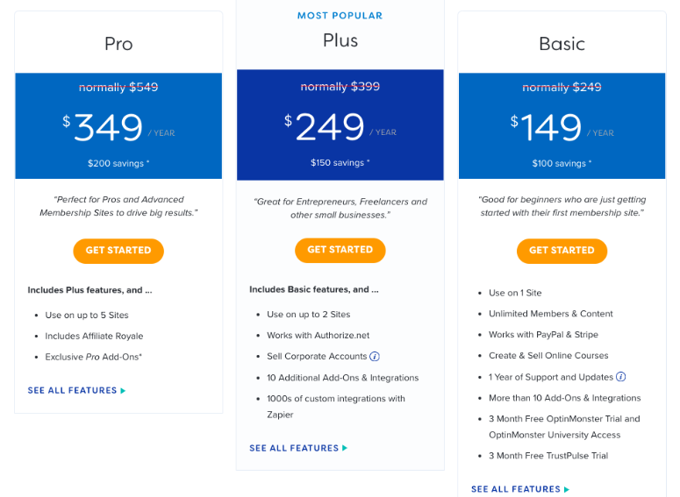Select the Pro plan heading
Viewport: 680px width, 497px height.
click(x=118, y=44)
